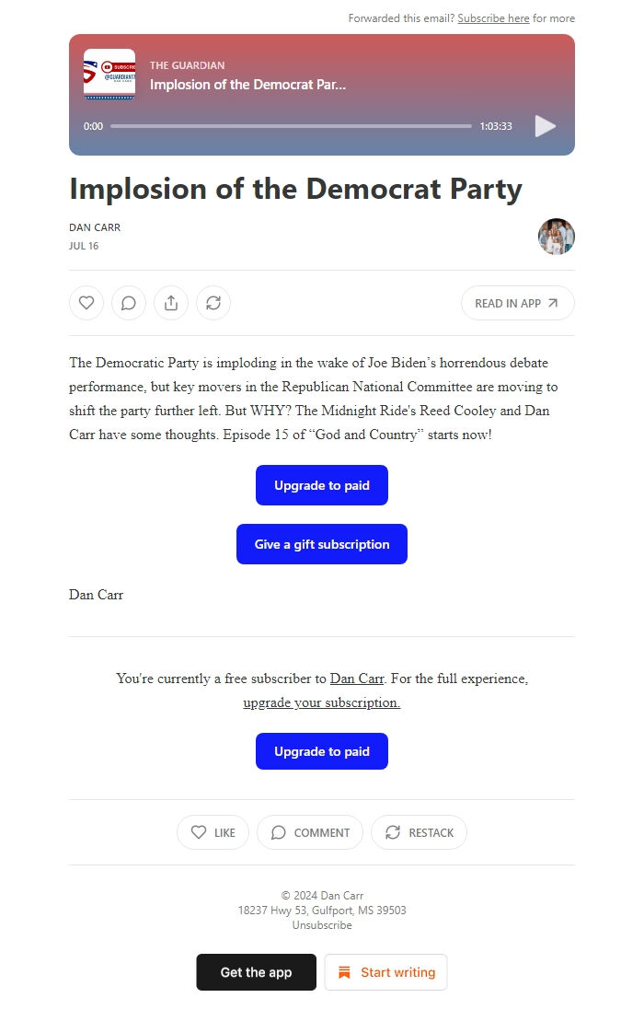The image size is (644, 1021).
Task: Open comments via the speech bubble icon
Action: coord(129,302)
